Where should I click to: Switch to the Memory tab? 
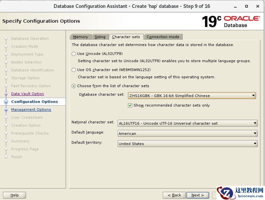81,37
